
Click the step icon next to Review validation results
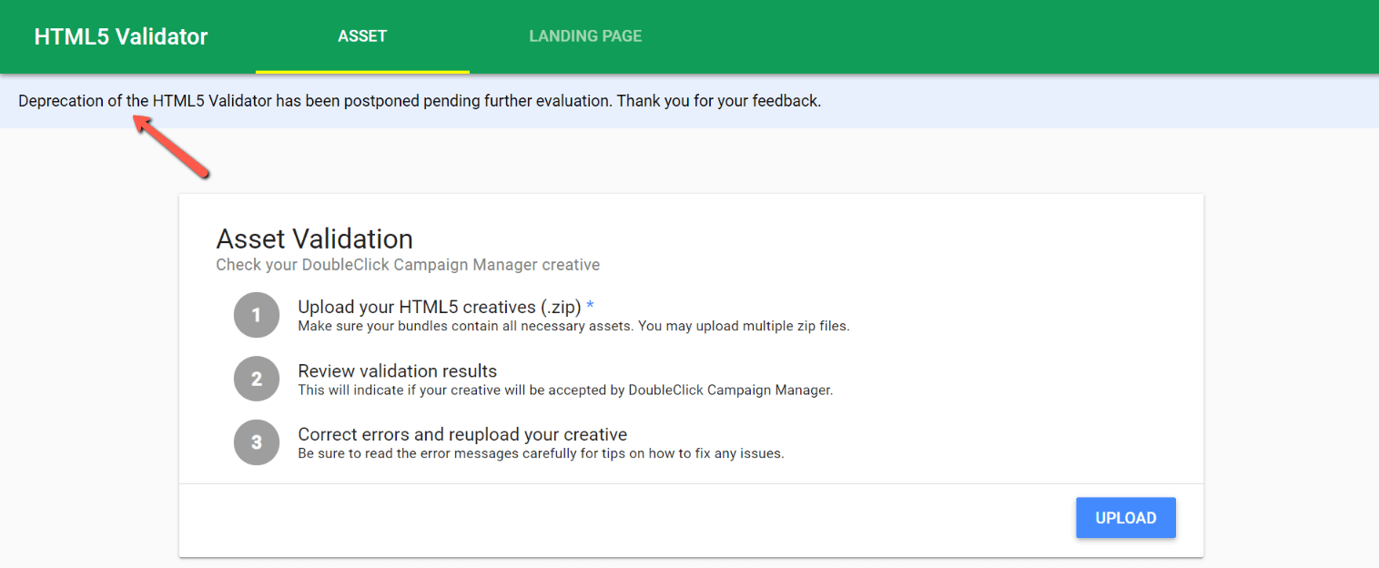pos(256,378)
